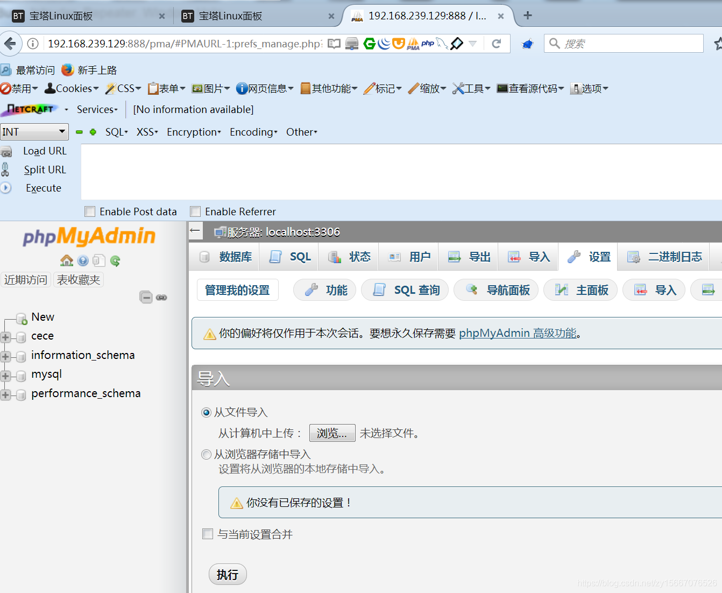Check merge with current settings checkbox

tap(208, 534)
